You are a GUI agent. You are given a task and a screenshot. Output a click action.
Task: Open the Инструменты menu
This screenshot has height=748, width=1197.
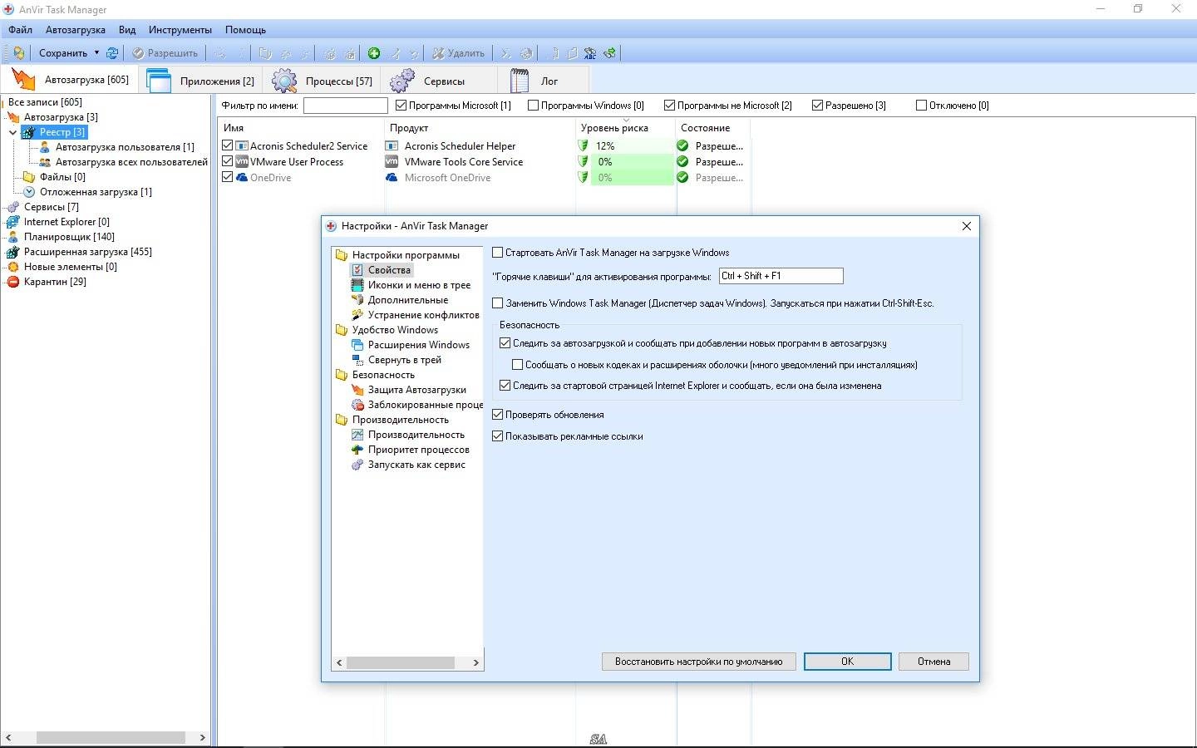pyautogui.click(x=180, y=30)
